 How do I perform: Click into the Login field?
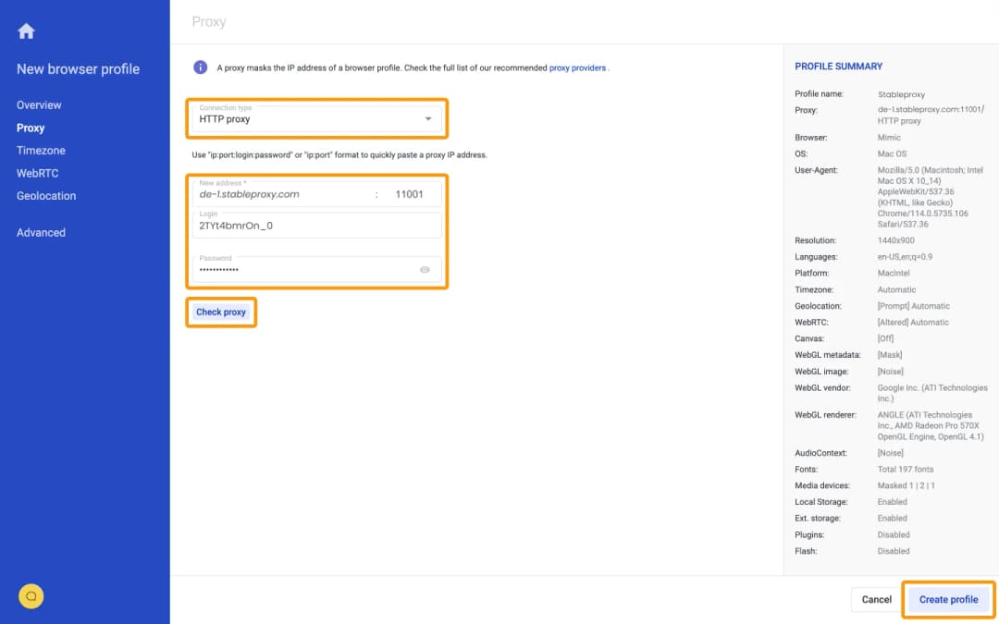(314, 226)
